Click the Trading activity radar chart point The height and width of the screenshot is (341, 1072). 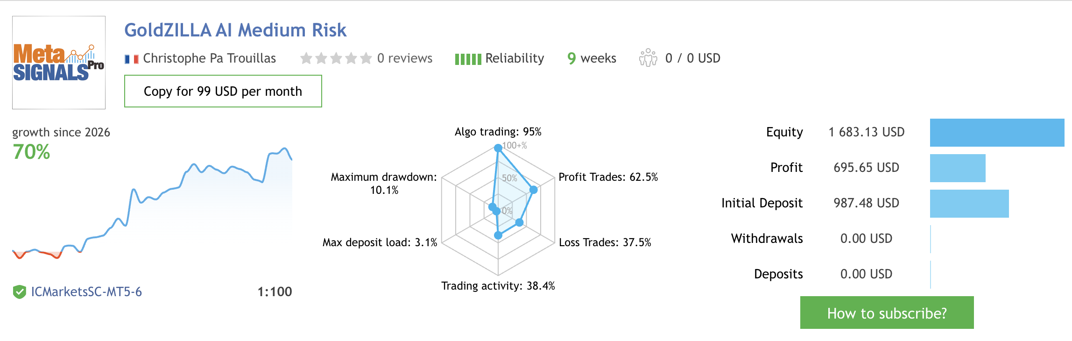pos(498,235)
